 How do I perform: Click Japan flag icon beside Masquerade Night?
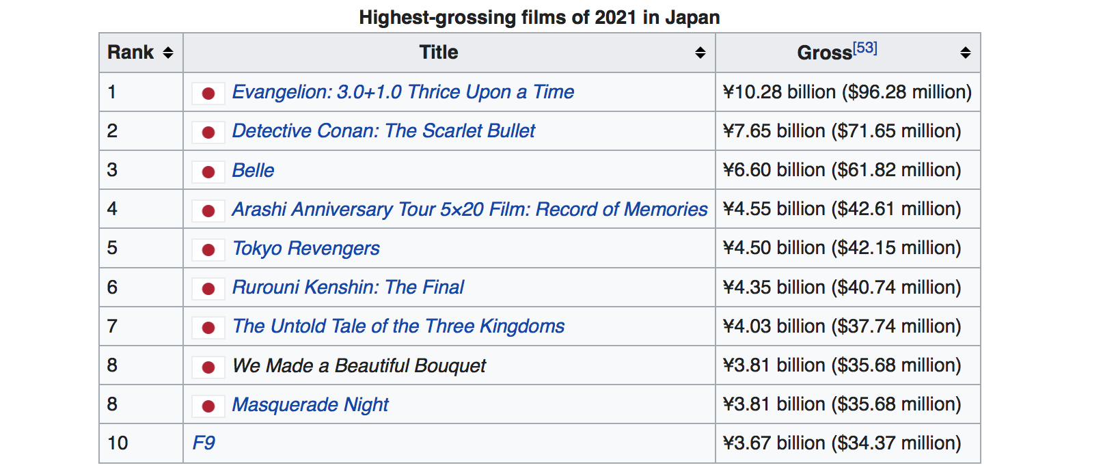click(x=208, y=406)
